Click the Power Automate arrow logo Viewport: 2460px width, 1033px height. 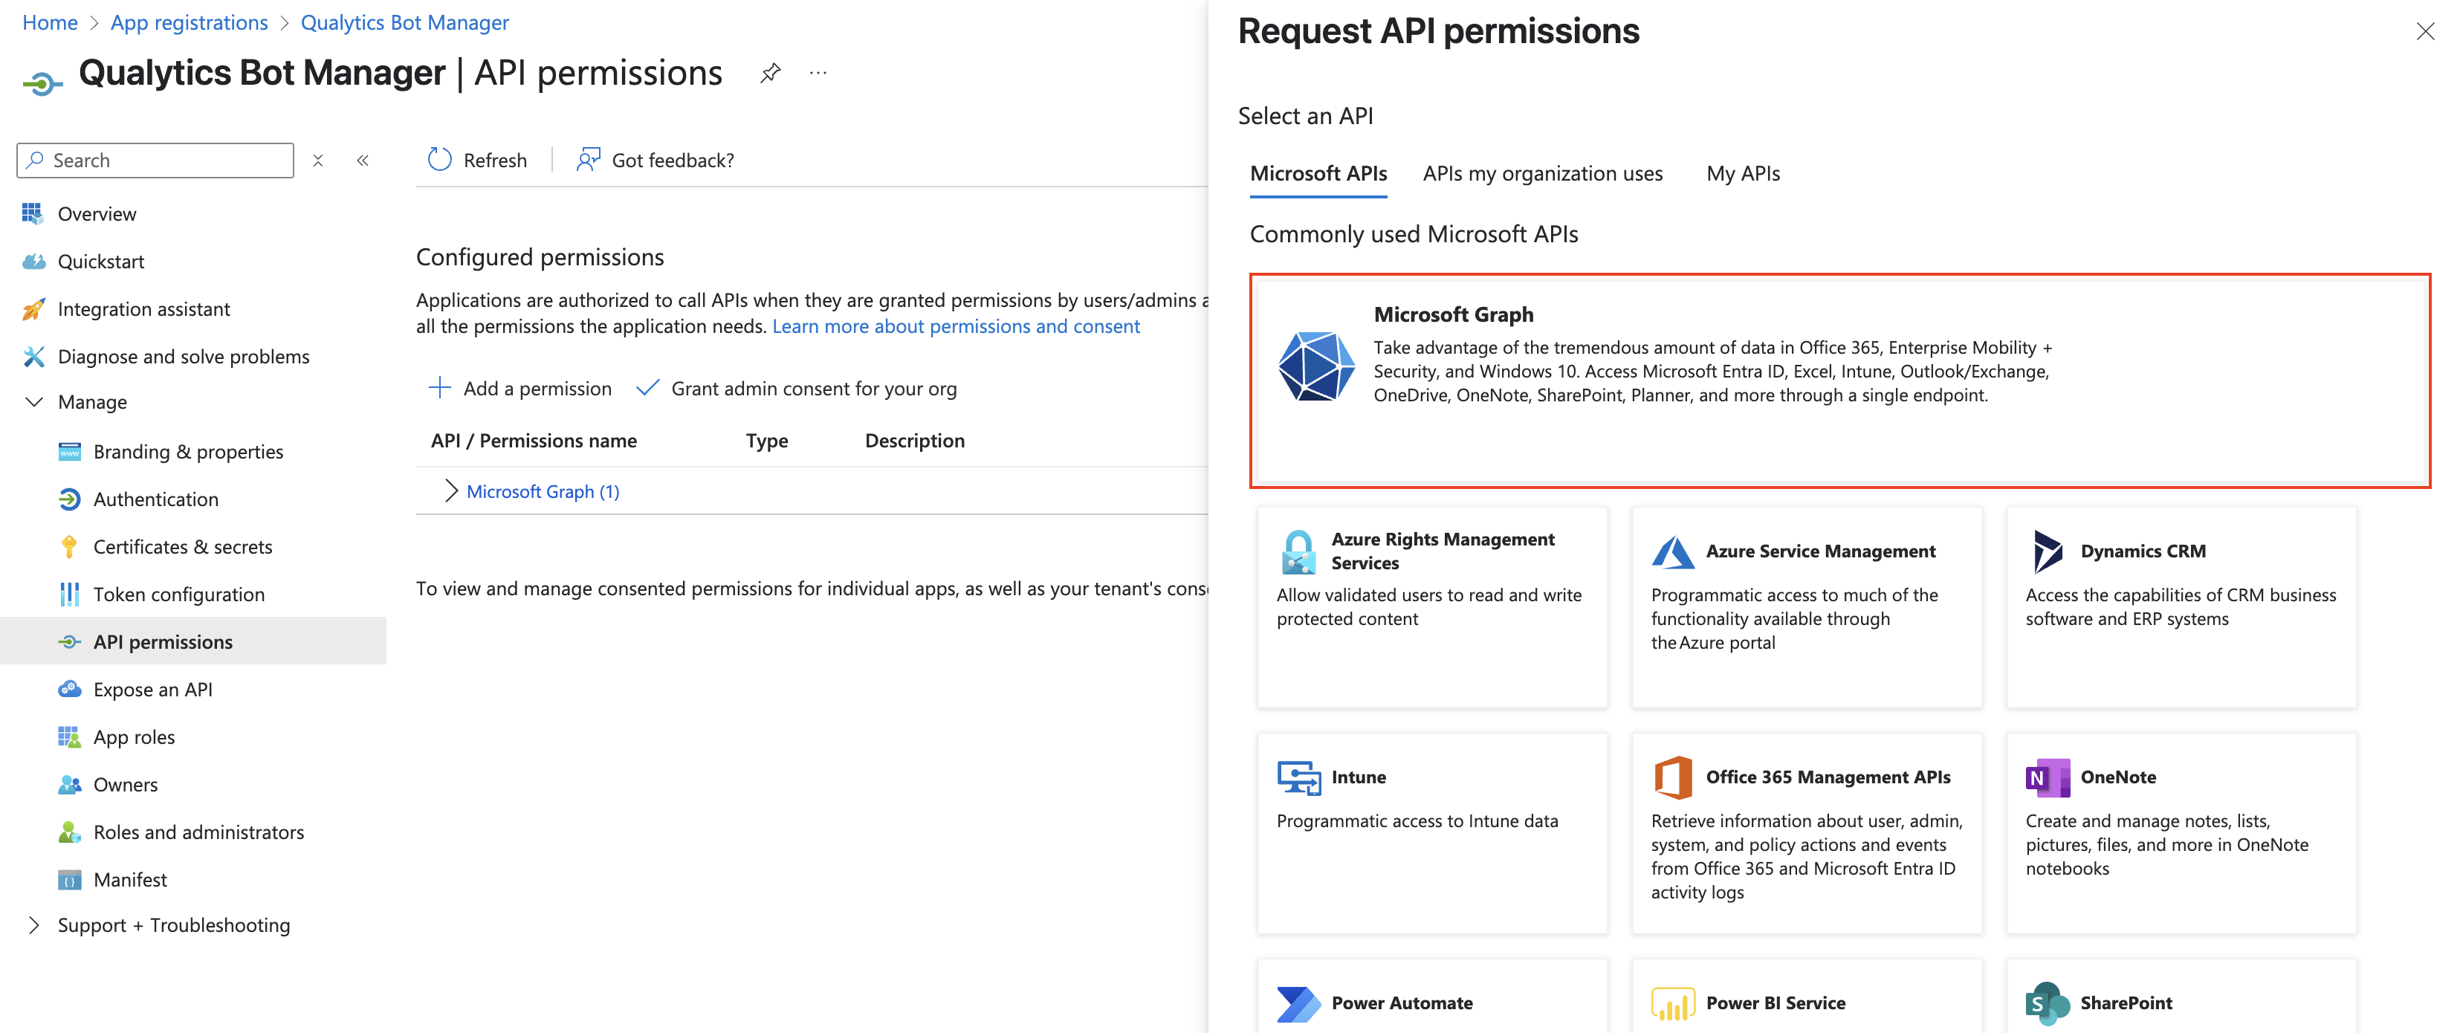(1299, 1004)
